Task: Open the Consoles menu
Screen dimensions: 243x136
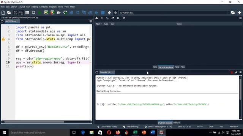Action: point(43,7)
